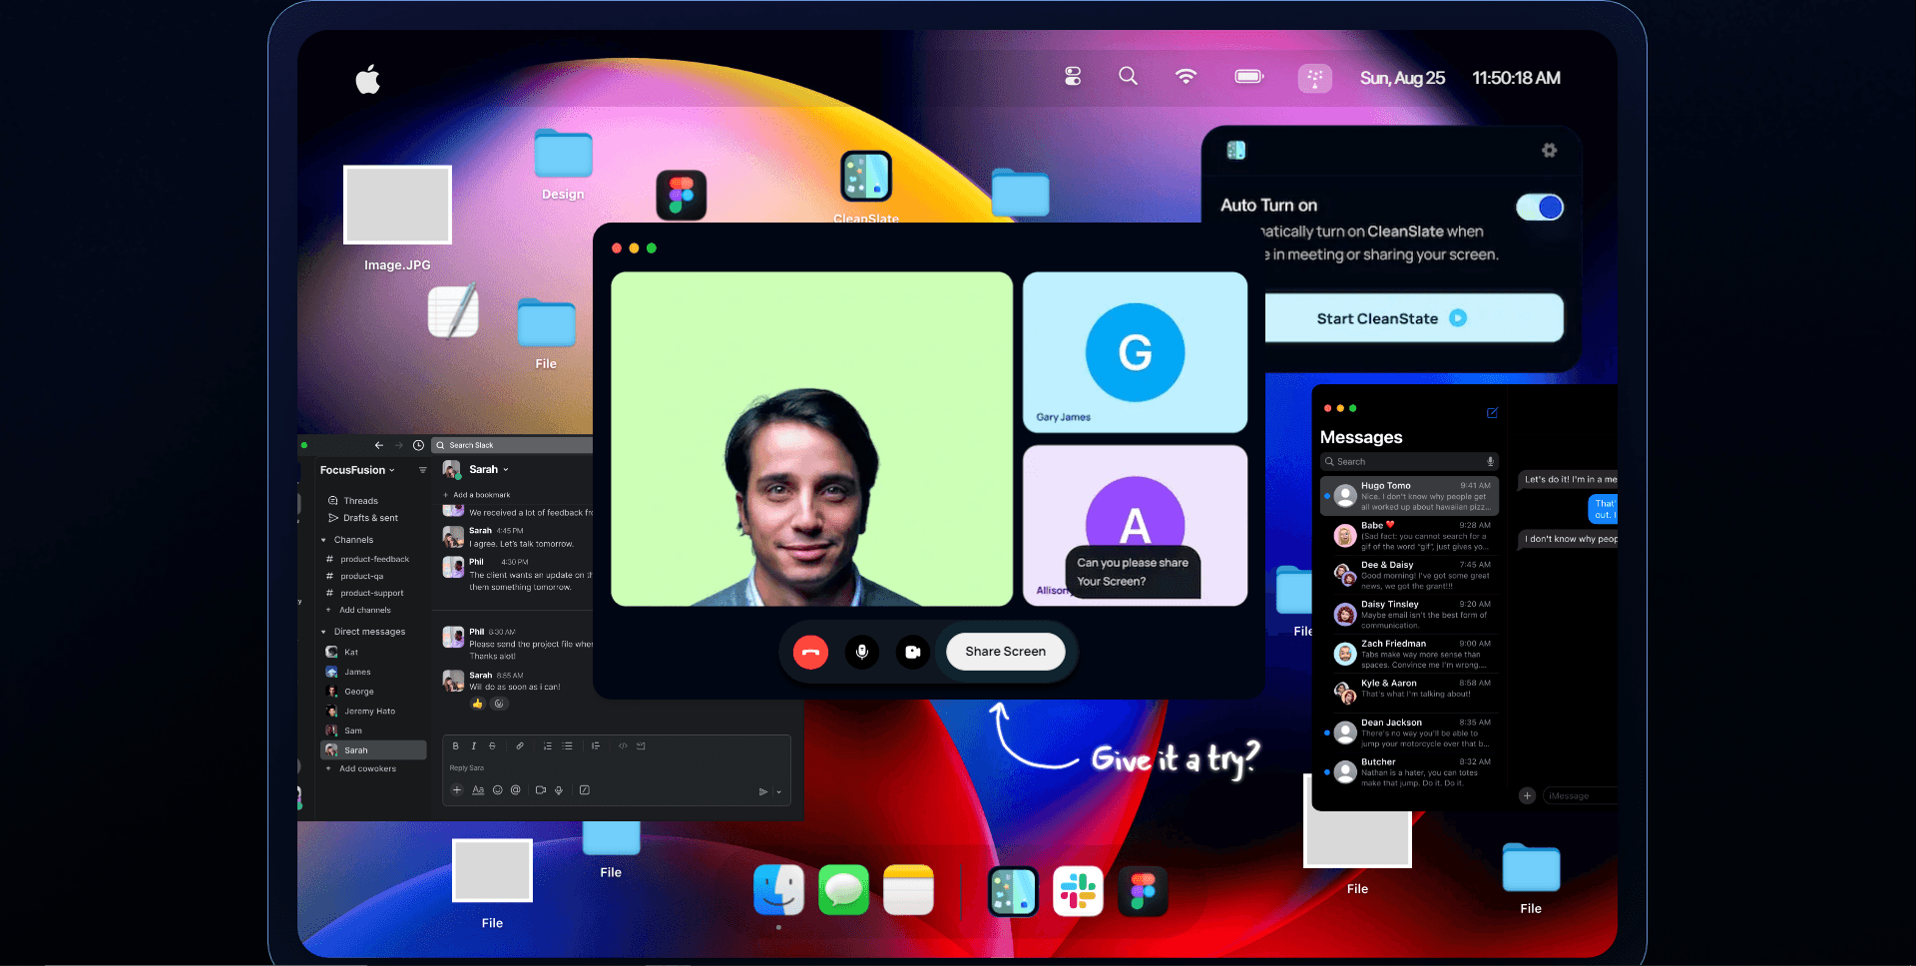Turn off the camera in the video call

[913, 652]
